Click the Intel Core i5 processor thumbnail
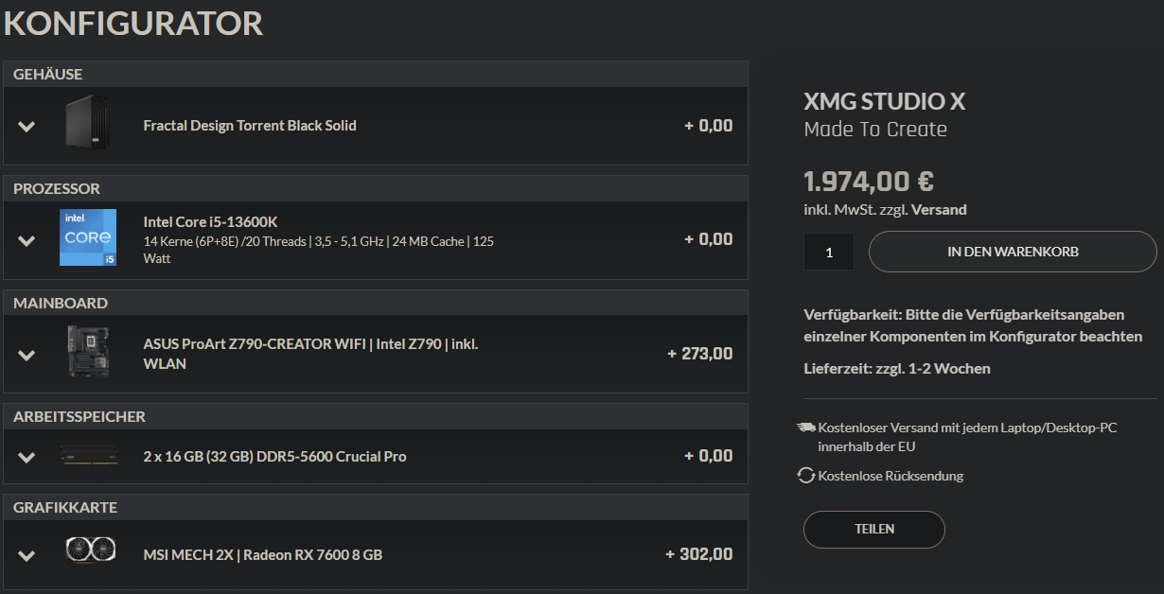Image resolution: width=1164 pixels, height=594 pixels. coord(88,237)
